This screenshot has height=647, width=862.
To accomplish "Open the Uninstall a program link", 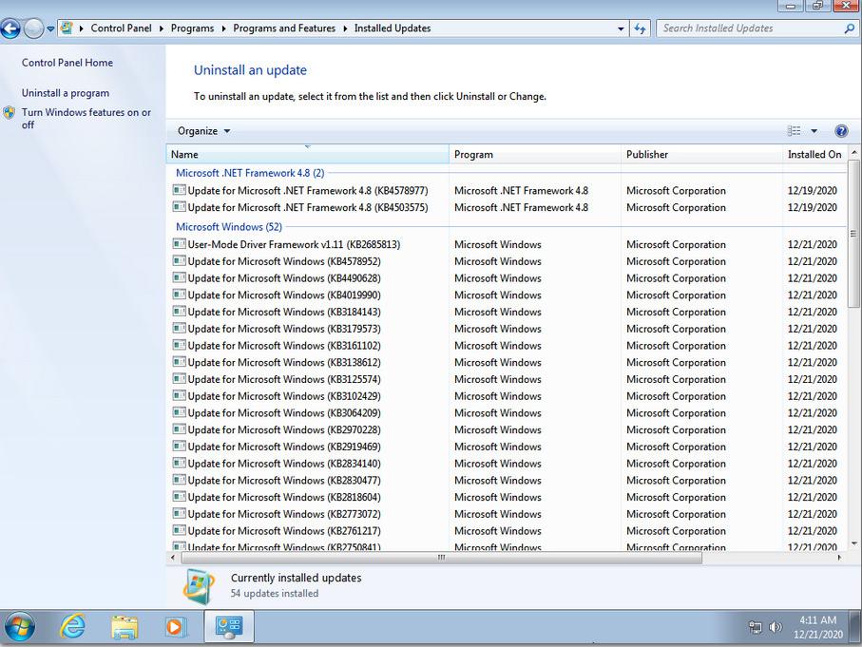I will click(x=64, y=92).
